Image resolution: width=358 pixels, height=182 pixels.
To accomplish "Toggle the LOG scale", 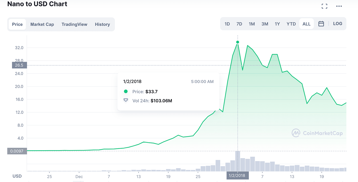I will 338,23.
